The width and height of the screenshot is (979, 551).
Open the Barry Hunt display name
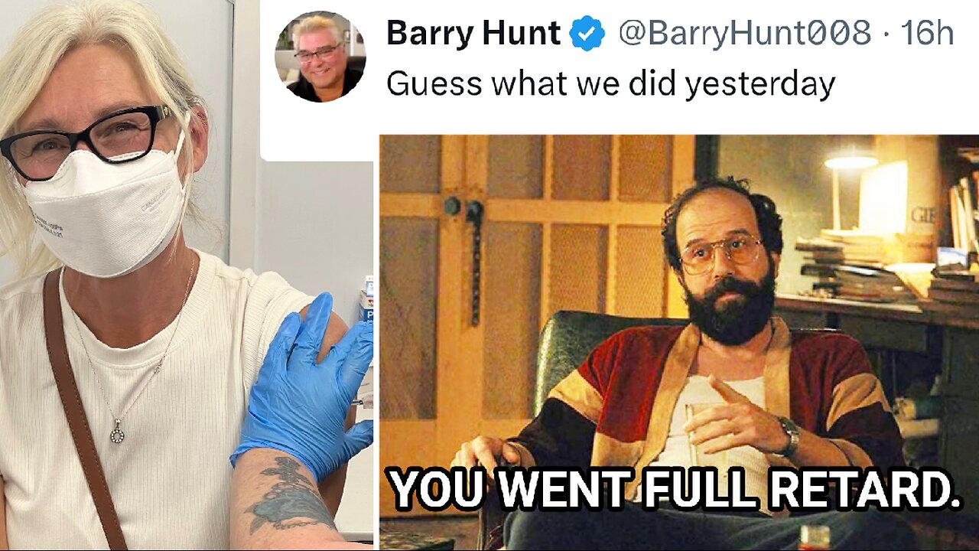(x=473, y=34)
